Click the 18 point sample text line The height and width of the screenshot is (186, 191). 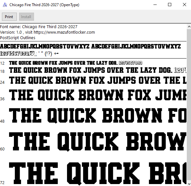click(x=97, y=70)
